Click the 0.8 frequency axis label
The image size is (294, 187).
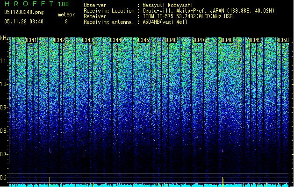point(4,131)
